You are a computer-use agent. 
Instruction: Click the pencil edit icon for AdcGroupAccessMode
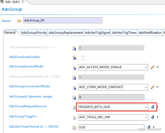click(152, 67)
